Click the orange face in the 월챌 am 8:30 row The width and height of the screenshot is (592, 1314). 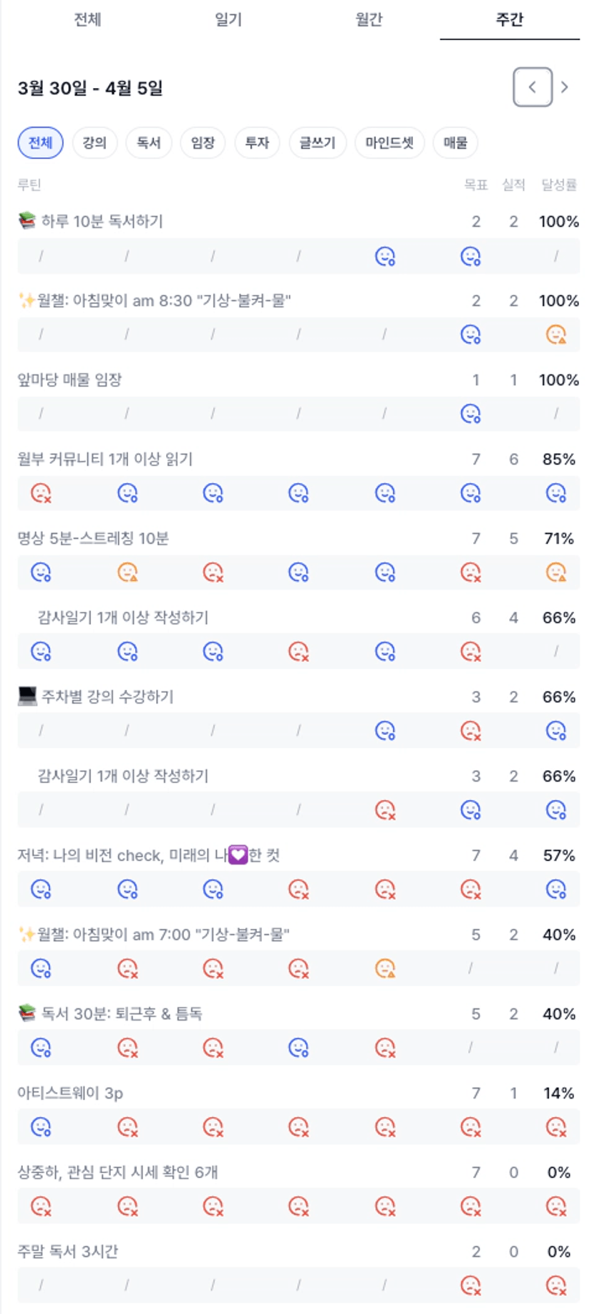(555, 334)
